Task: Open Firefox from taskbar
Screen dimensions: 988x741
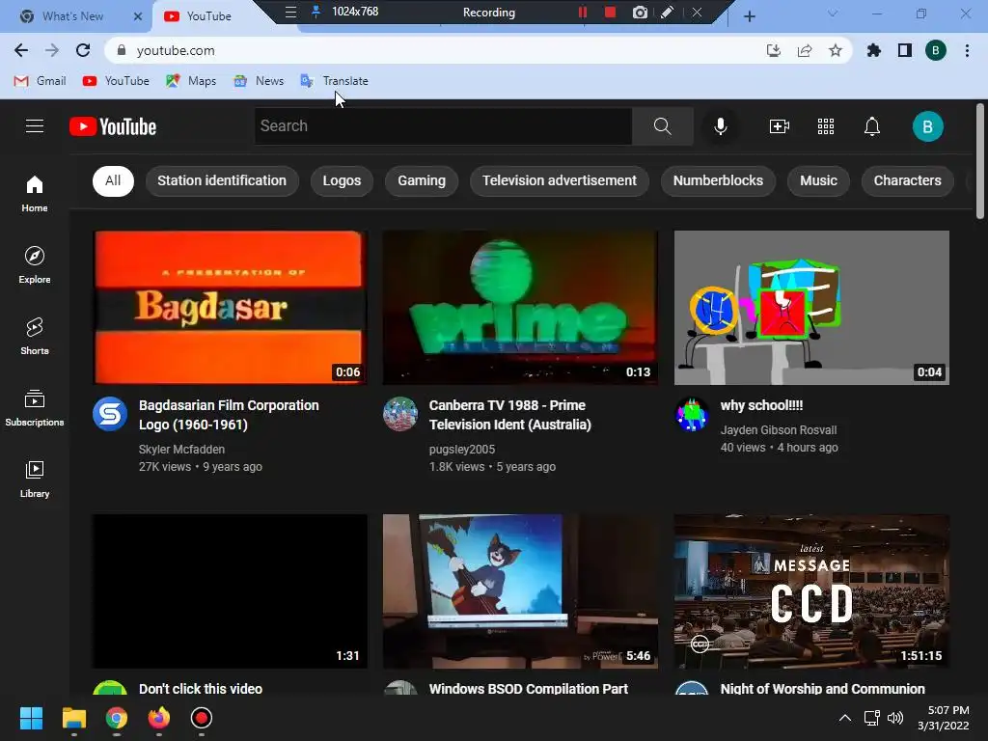Action: pyautogui.click(x=159, y=718)
